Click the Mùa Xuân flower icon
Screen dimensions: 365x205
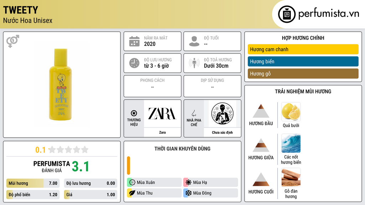[132, 183]
